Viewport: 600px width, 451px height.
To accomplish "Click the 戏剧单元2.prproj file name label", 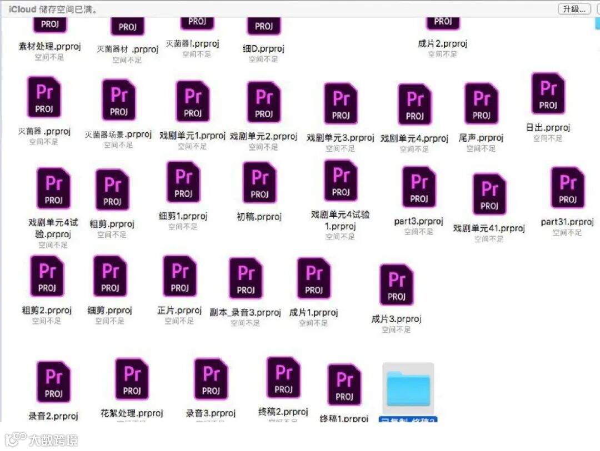I will pos(263,136).
